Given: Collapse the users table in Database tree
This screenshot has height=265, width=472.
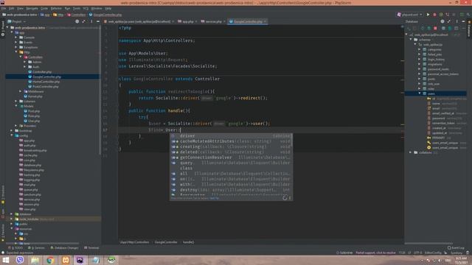Looking at the screenshot, I should point(420,93).
